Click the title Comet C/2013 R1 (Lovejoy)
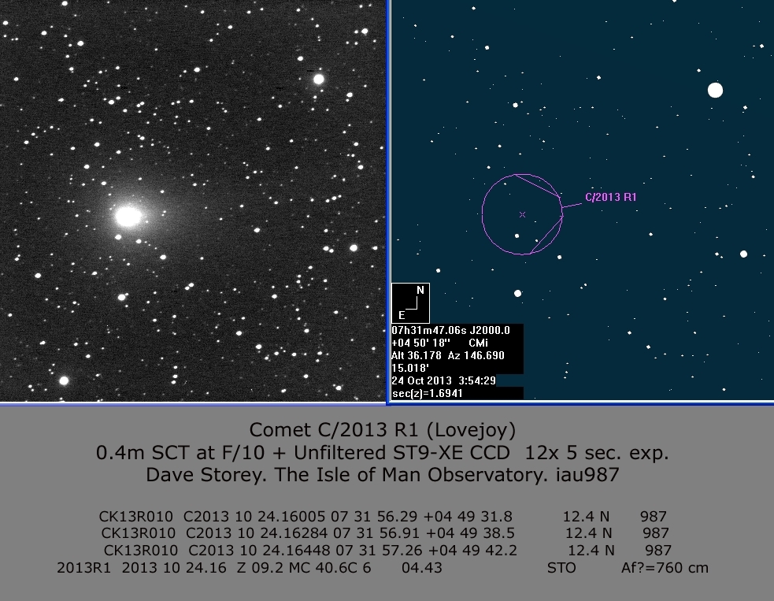Image resolution: width=774 pixels, height=601 pixels. (x=383, y=429)
